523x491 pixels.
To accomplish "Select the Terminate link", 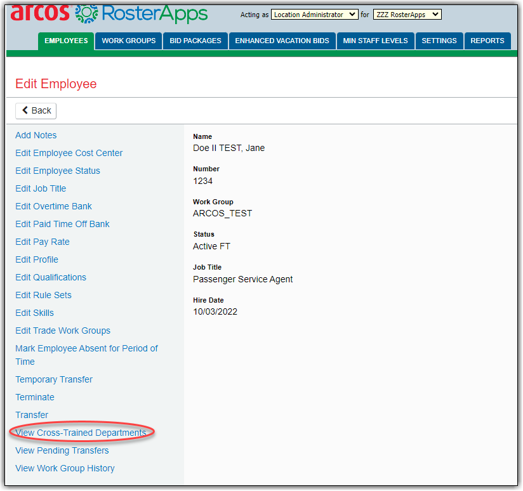I will point(35,397).
